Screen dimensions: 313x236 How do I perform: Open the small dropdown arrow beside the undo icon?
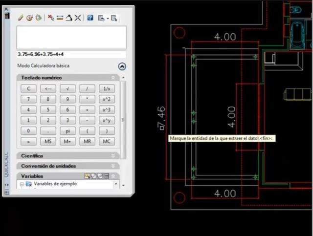108,19
